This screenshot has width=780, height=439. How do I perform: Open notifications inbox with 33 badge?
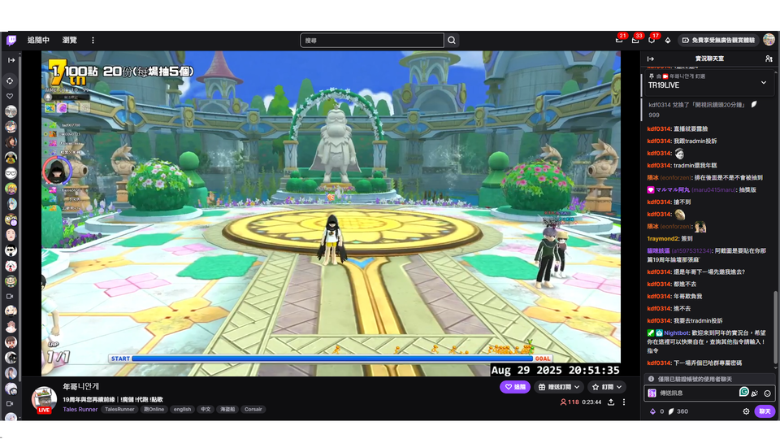[635, 40]
